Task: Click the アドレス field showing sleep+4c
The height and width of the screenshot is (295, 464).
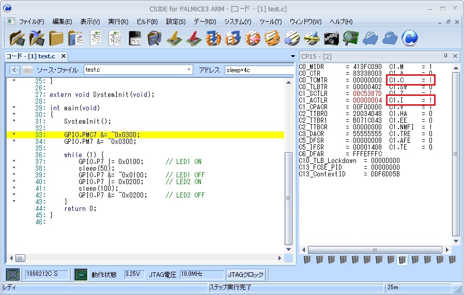Action: (x=259, y=70)
